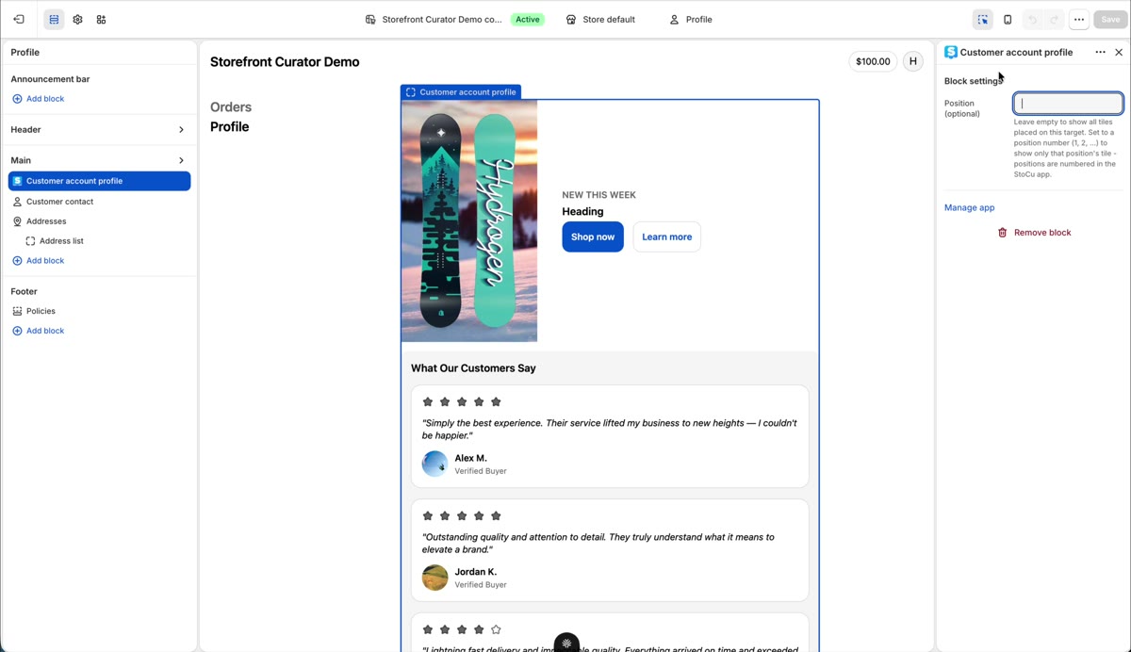Click the StoCu app logo in settings panel

click(x=951, y=52)
